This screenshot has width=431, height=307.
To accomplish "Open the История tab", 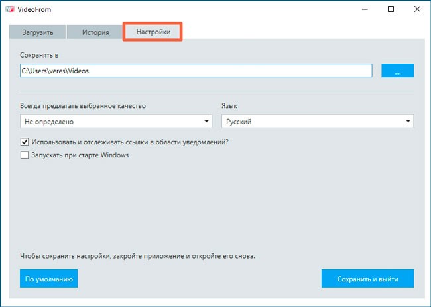I will pyautogui.click(x=95, y=32).
